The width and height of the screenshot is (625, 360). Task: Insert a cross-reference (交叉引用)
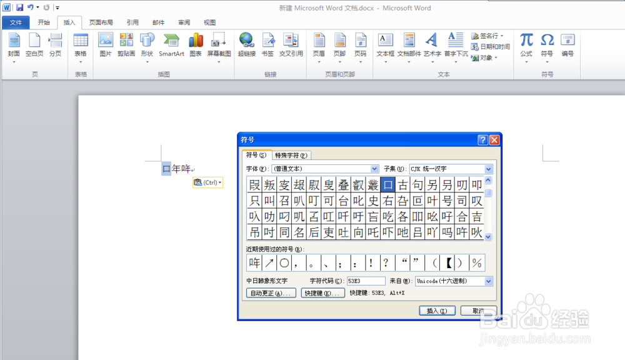pos(291,44)
